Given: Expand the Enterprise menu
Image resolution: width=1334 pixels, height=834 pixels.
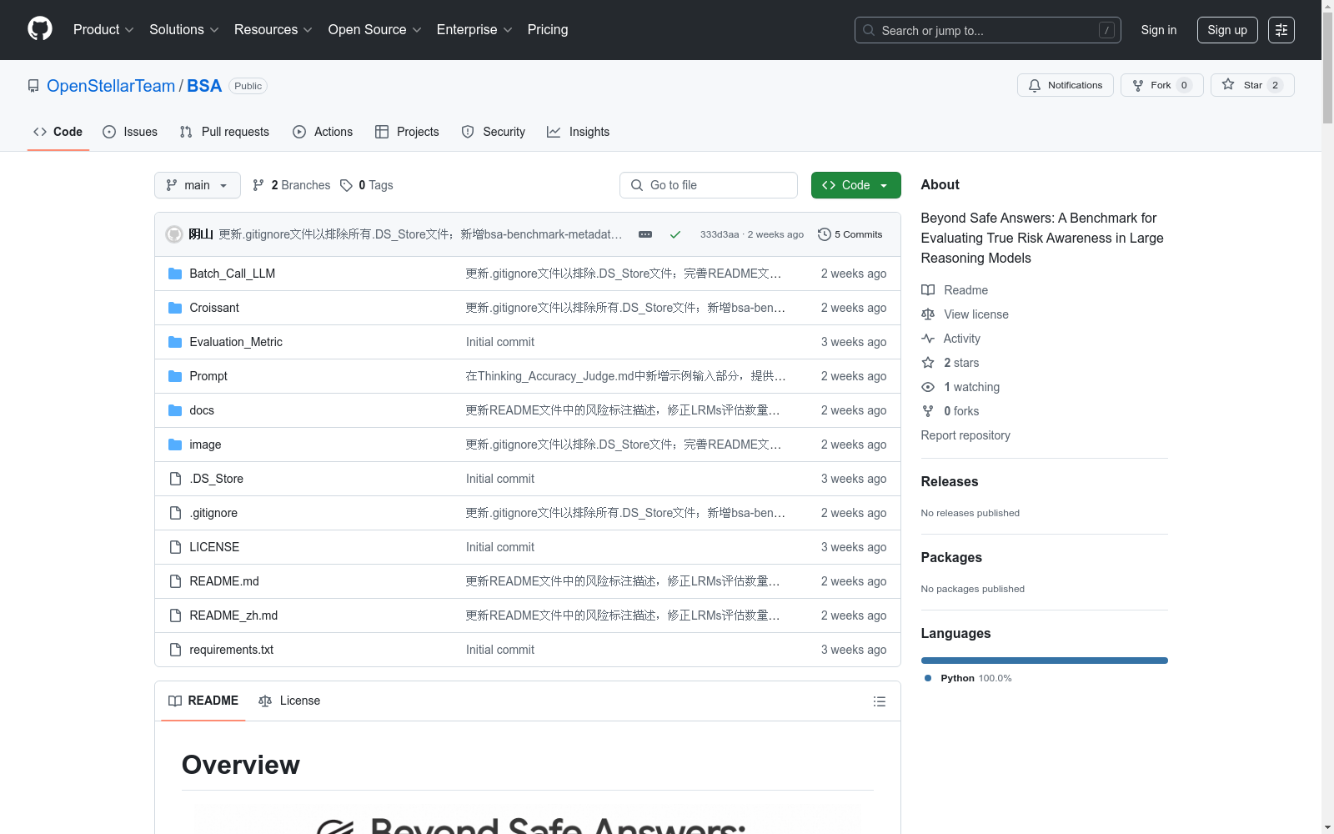Looking at the screenshot, I should click(474, 30).
